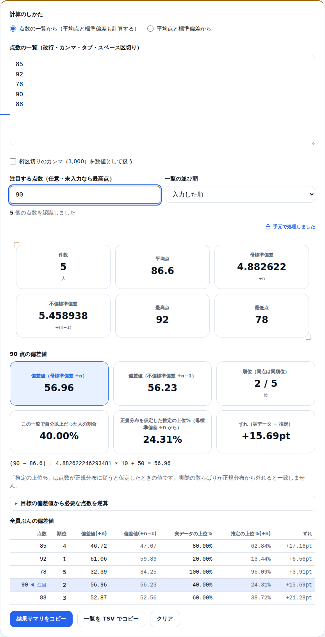Click the 不偏標準偏差 value 5.458938
The width and height of the screenshot is (325, 637).
tap(63, 316)
